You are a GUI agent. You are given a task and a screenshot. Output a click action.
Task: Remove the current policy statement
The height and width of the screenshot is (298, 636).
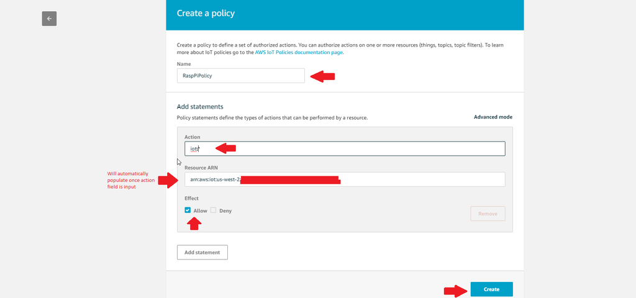point(488,214)
